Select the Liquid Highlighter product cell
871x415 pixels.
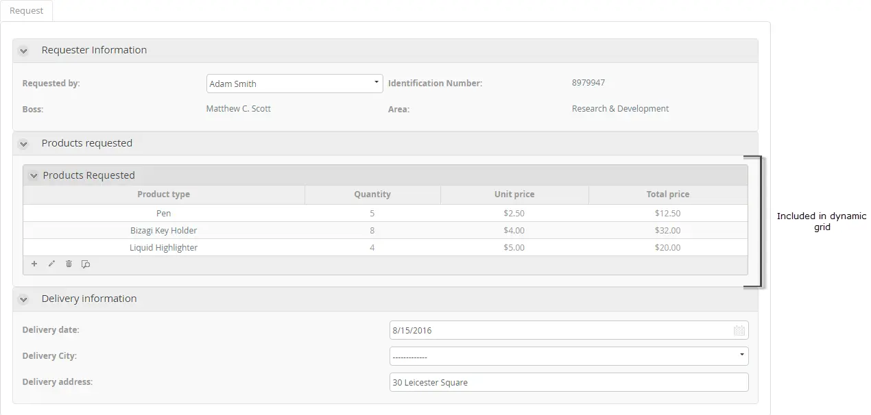tap(164, 247)
